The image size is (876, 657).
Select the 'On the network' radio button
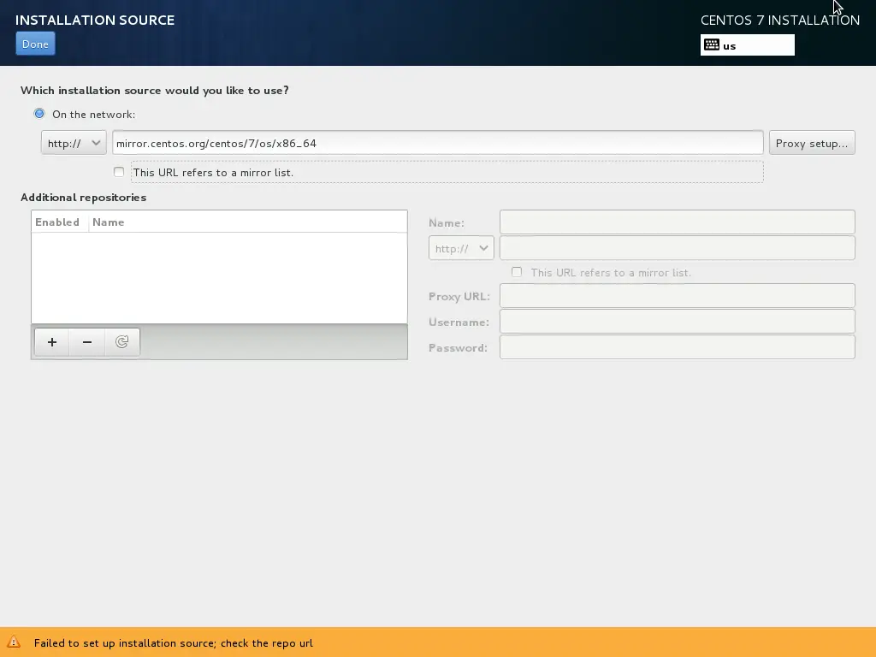[39, 114]
